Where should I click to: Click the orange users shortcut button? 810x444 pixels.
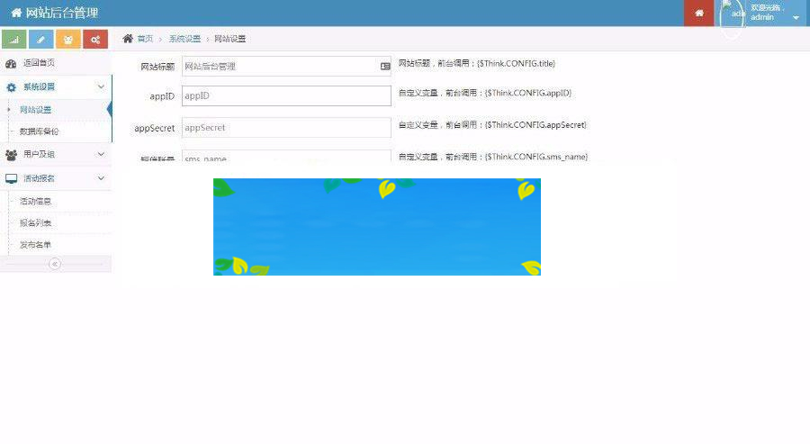click(x=67, y=40)
